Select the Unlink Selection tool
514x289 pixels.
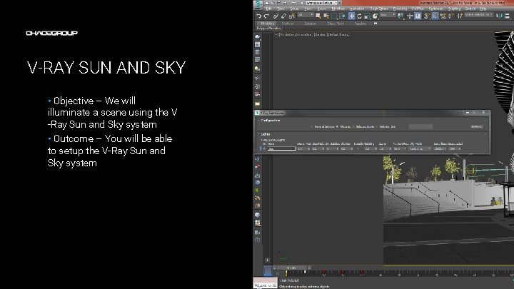[x=284, y=16]
